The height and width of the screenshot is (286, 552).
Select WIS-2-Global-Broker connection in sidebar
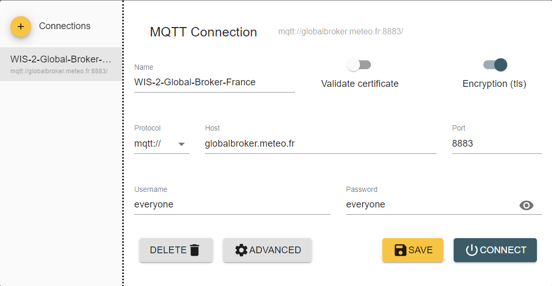coord(60,64)
